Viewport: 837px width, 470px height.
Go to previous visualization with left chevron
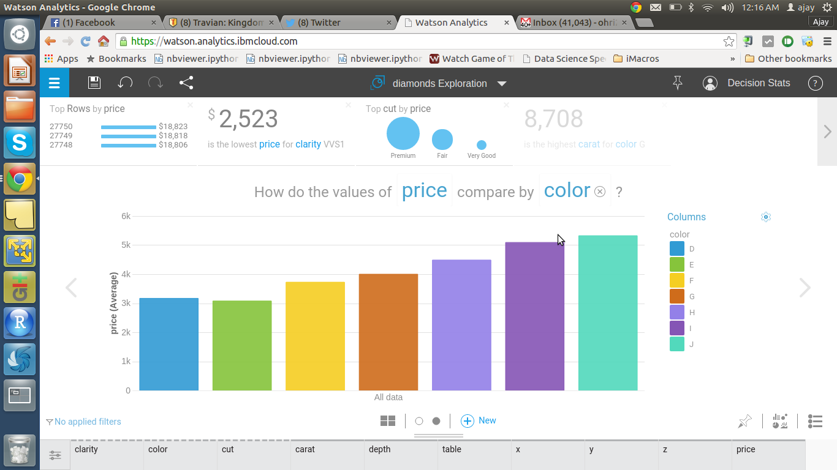coord(71,288)
